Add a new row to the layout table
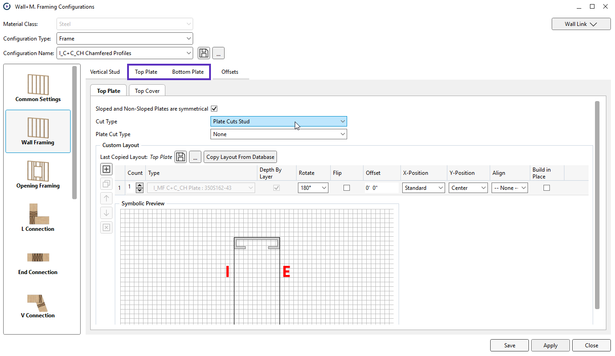Image resolution: width=615 pixels, height=356 pixels. coord(106,169)
